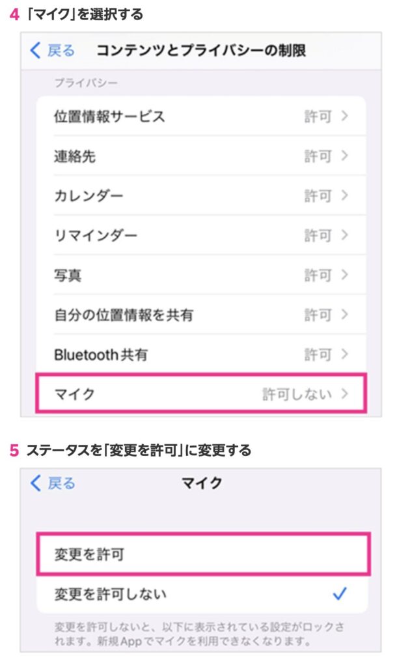This screenshot has height=667, width=397.
Task: Open the 位置情報サービス row
Action: [109, 117]
